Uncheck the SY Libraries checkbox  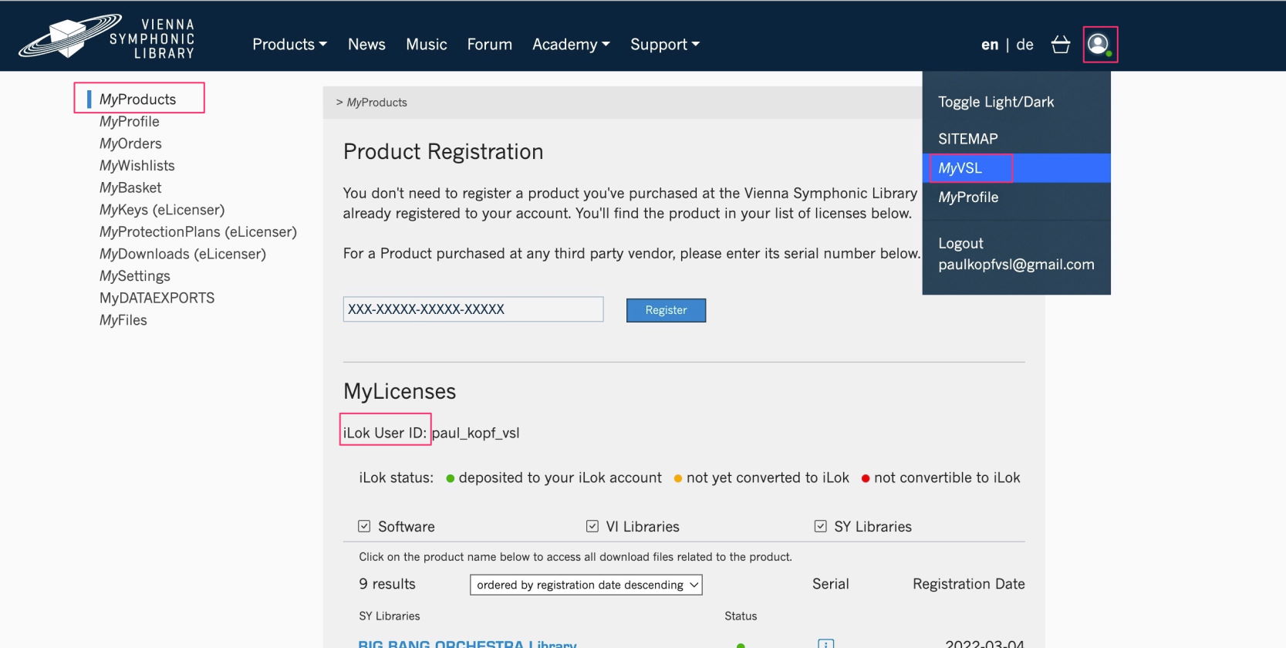821,526
